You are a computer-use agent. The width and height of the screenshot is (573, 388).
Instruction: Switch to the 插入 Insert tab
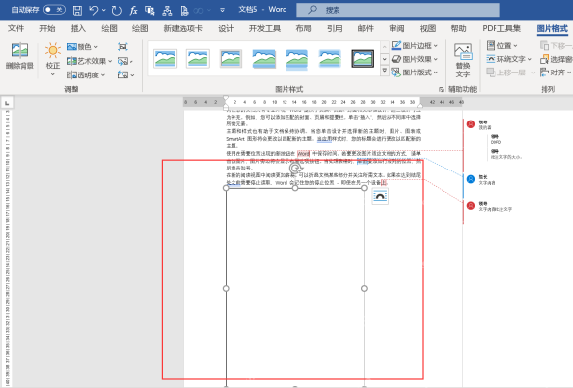(x=78, y=28)
